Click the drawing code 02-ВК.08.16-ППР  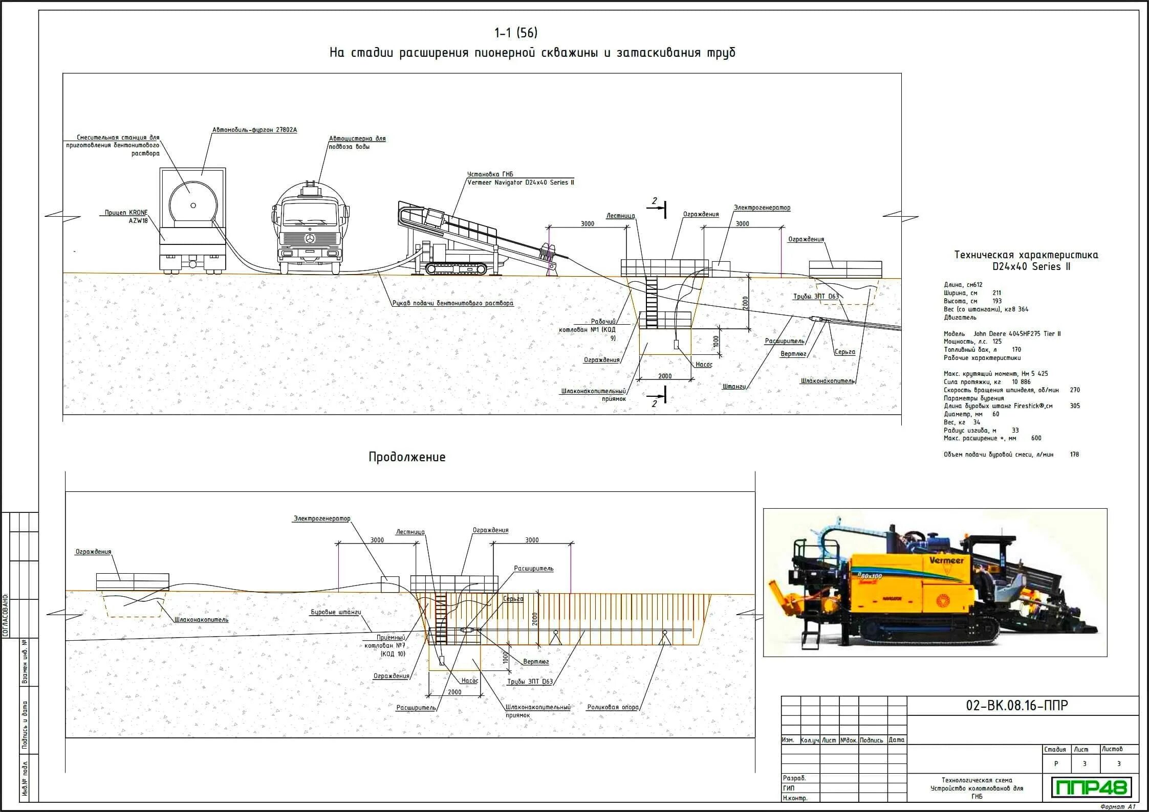click(x=1017, y=705)
